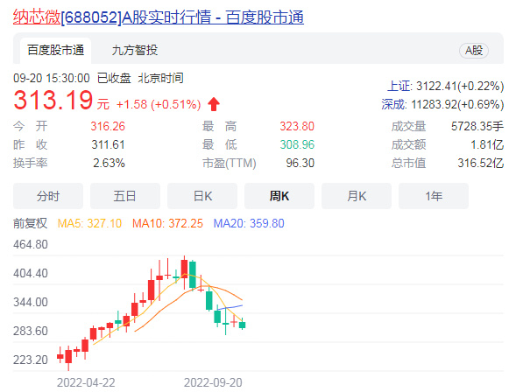Click the 昨收 value 311.61

(108, 145)
